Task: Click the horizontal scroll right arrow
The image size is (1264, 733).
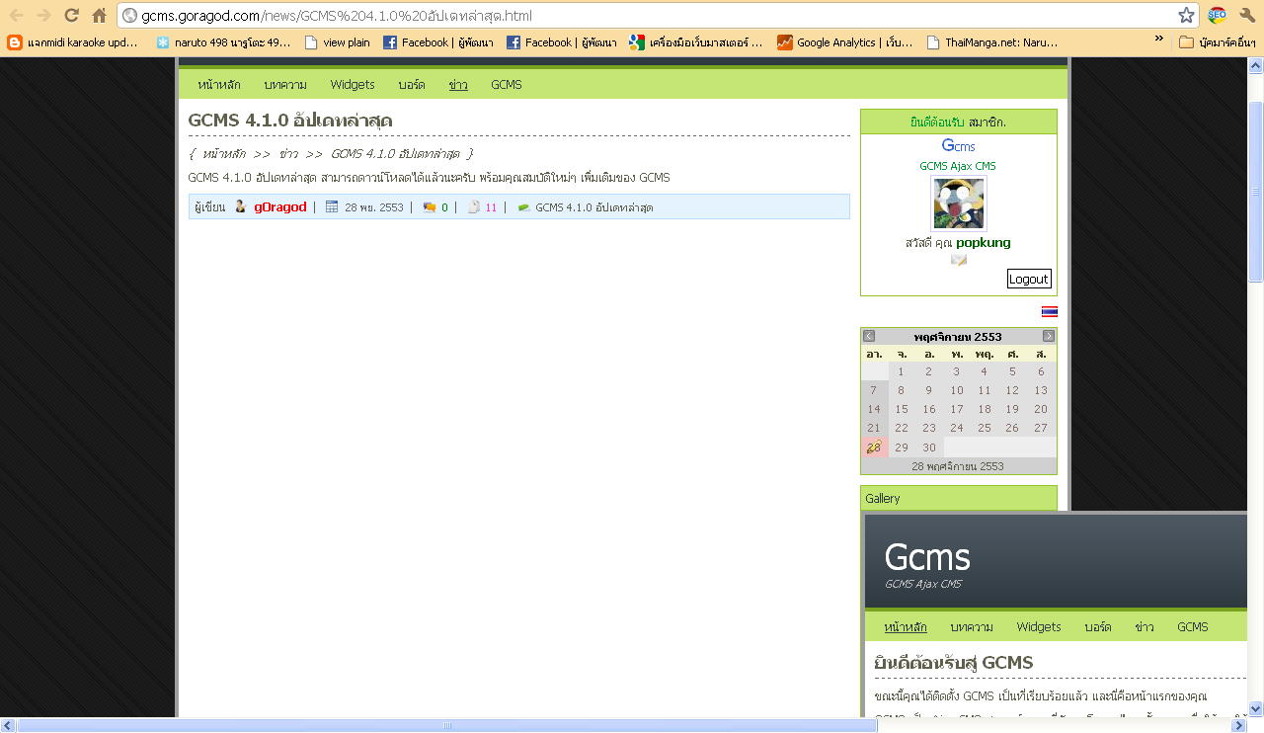Action: [x=1239, y=725]
